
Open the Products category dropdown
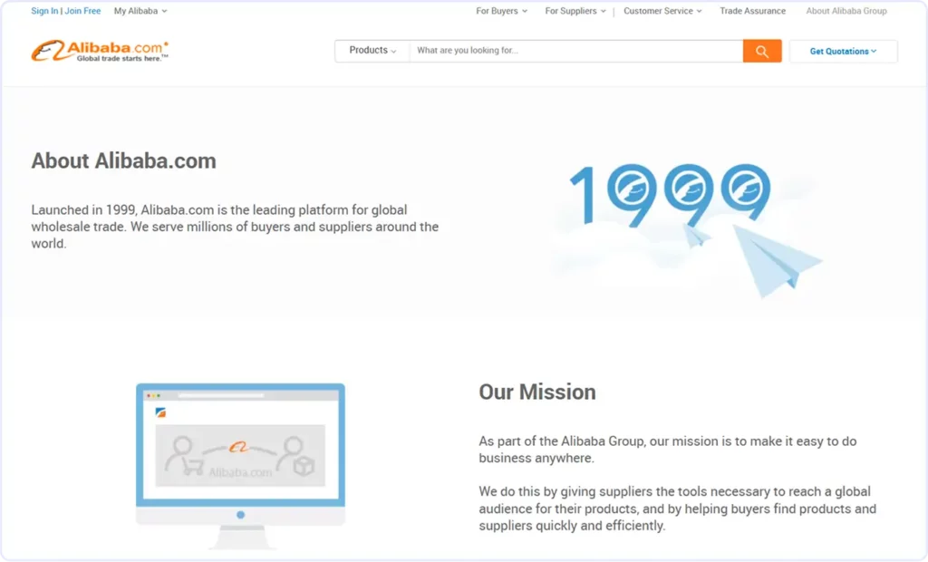tap(372, 51)
